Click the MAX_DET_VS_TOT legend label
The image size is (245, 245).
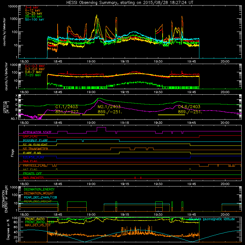pyautogui.click(x=38, y=225)
